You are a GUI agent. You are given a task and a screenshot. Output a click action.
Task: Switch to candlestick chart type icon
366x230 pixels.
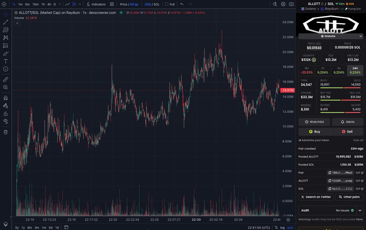74,4
